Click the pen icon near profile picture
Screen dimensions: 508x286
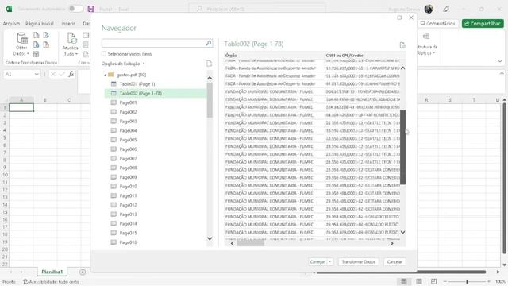(446, 9)
